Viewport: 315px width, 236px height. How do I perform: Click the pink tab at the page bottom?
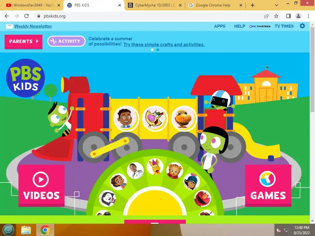pyautogui.click(x=155, y=222)
